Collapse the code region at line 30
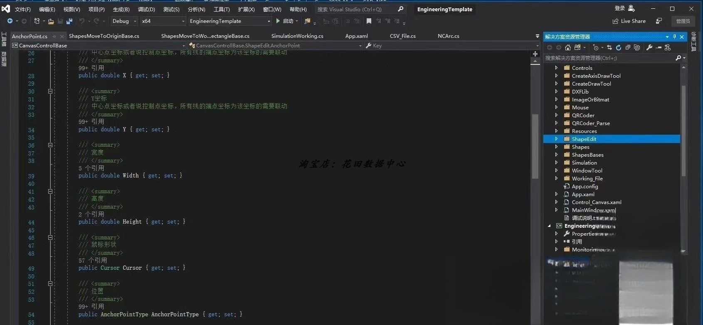Image resolution: width=703 pixels, height=325 pixels. (x=50, y=91)
